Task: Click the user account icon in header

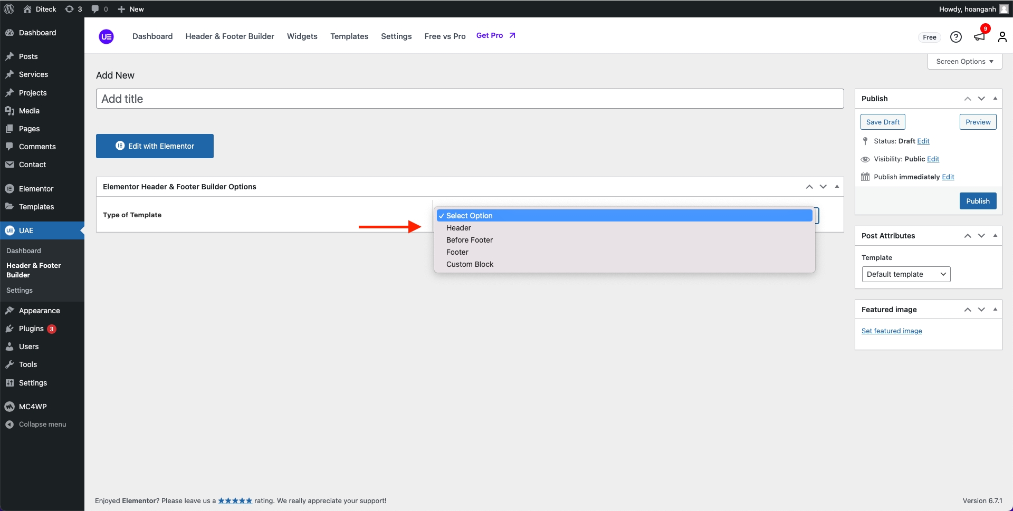Action: coord(1002,37)
